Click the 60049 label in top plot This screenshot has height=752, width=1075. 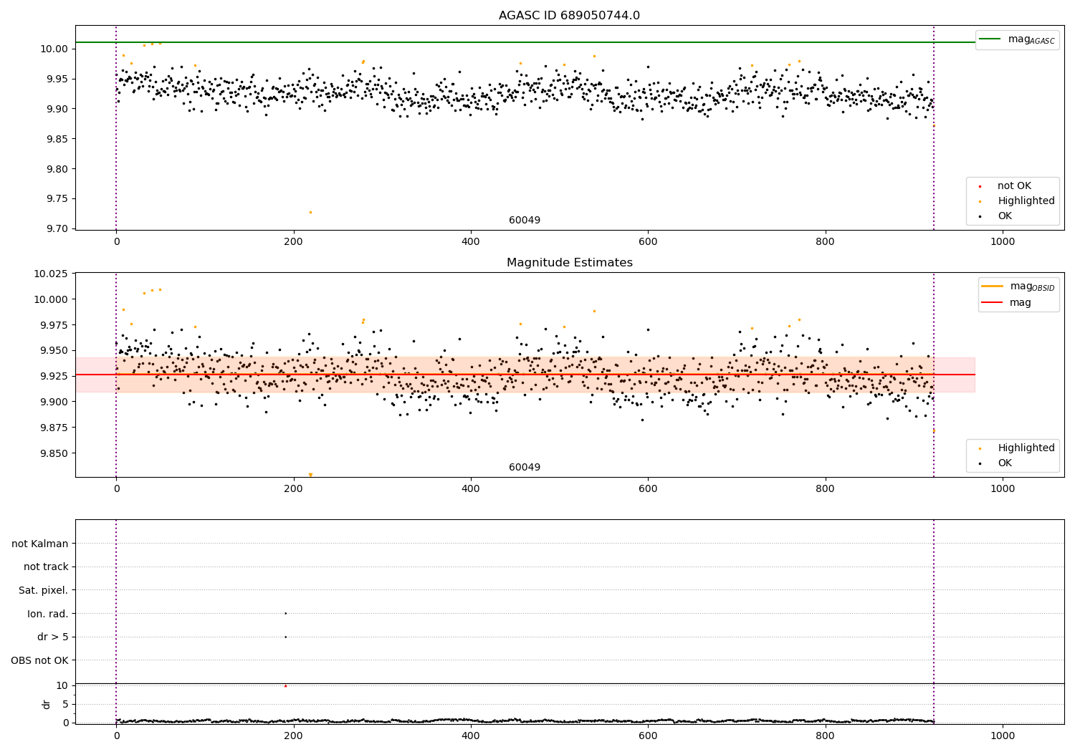click(525, 221)
